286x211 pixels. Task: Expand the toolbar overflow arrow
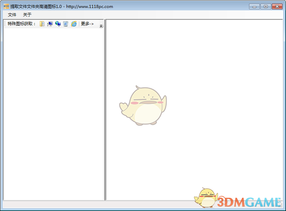[x=101, y=26]
